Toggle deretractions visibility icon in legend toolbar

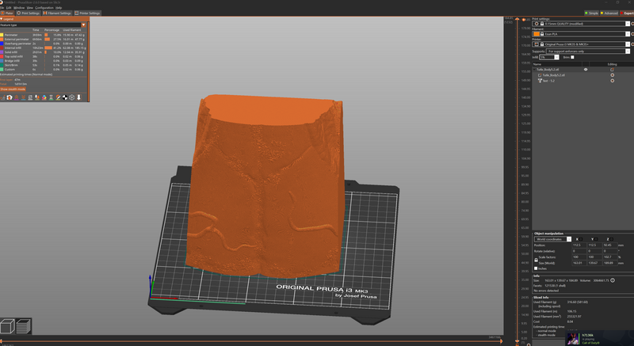(x=23, y=97)
